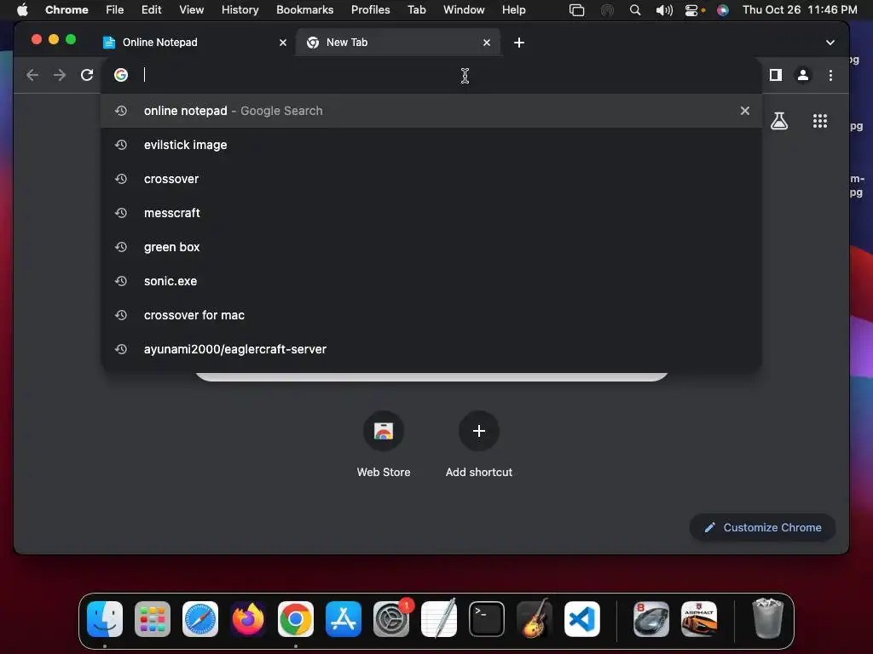Viewport: 873px width, 654px height.
Task: Open the View menu
Action: point(191,10)
